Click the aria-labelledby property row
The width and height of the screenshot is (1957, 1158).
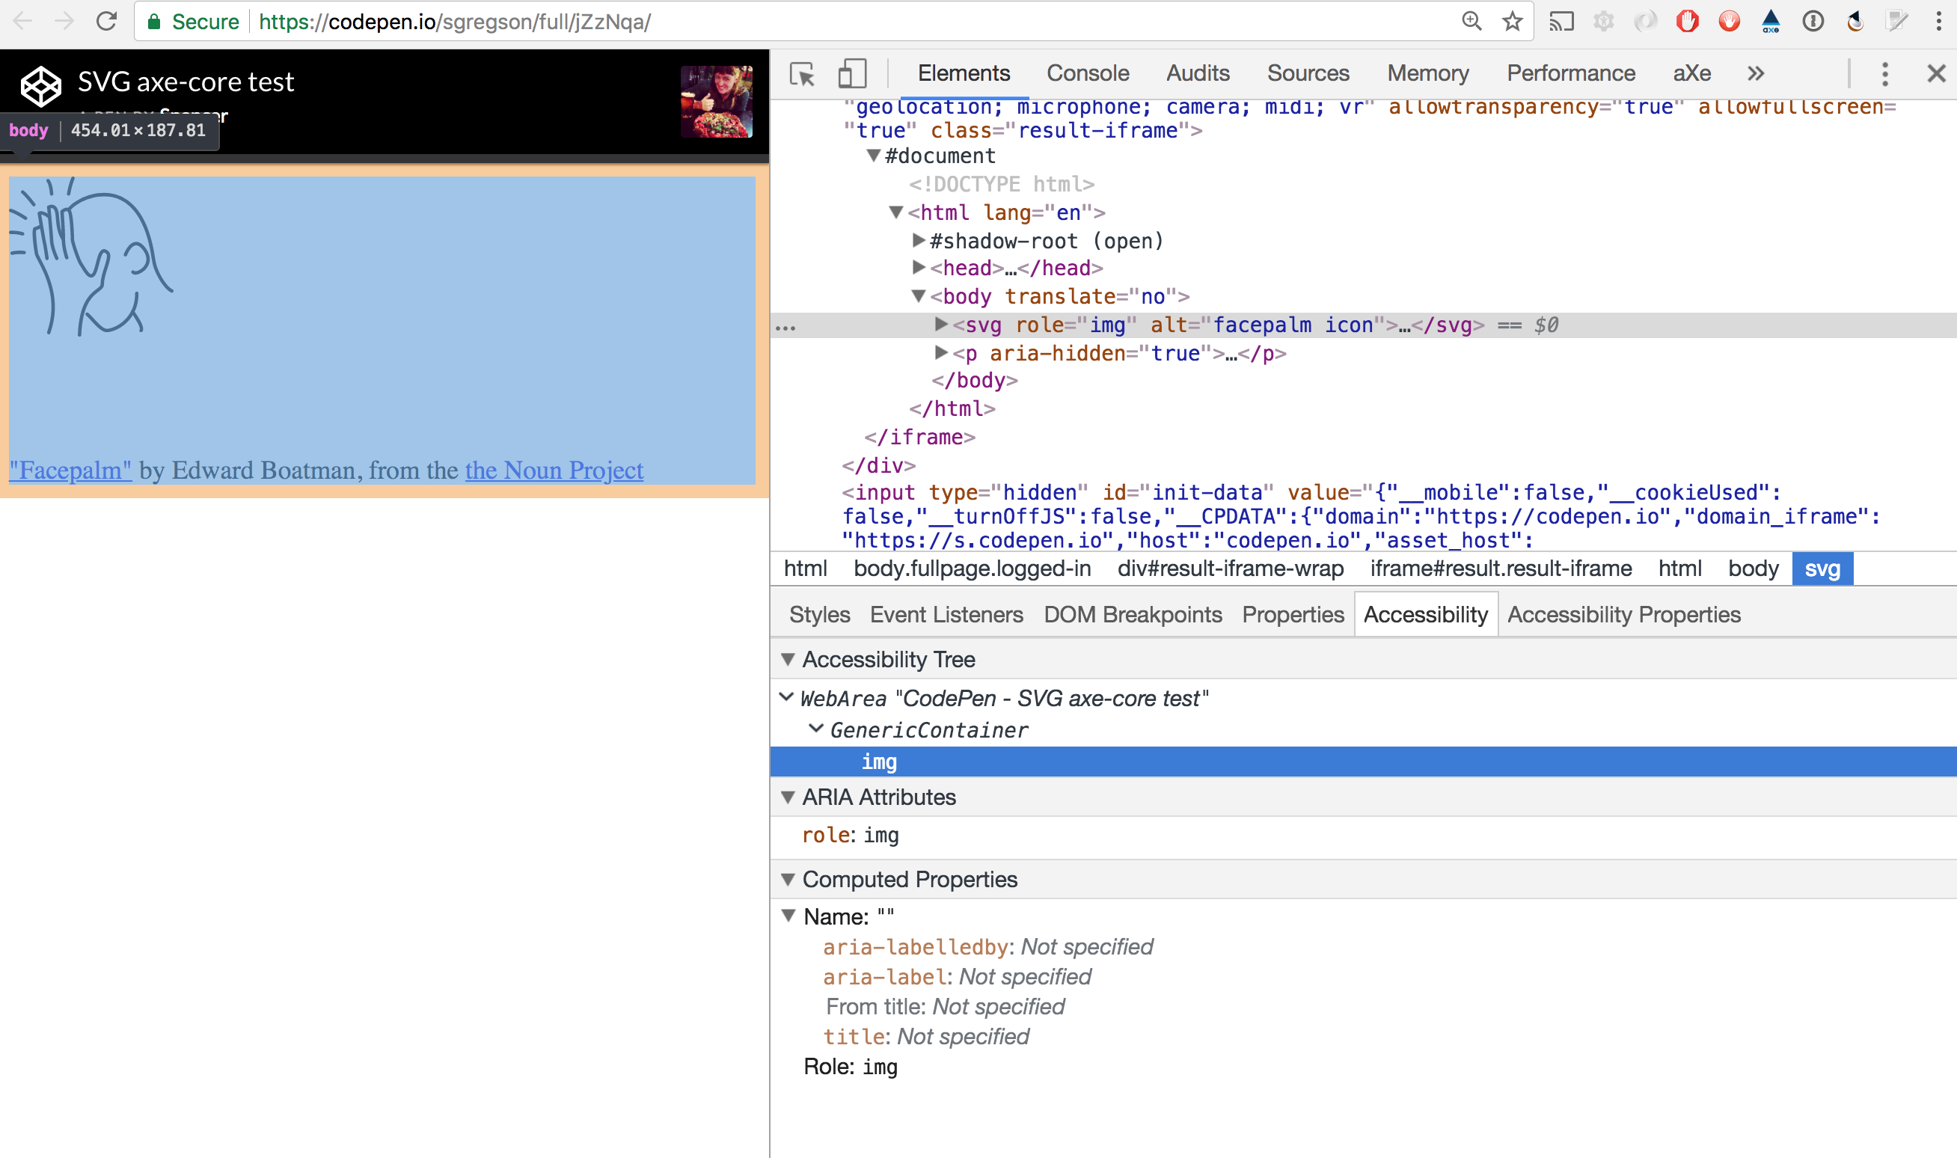point(988,947)
